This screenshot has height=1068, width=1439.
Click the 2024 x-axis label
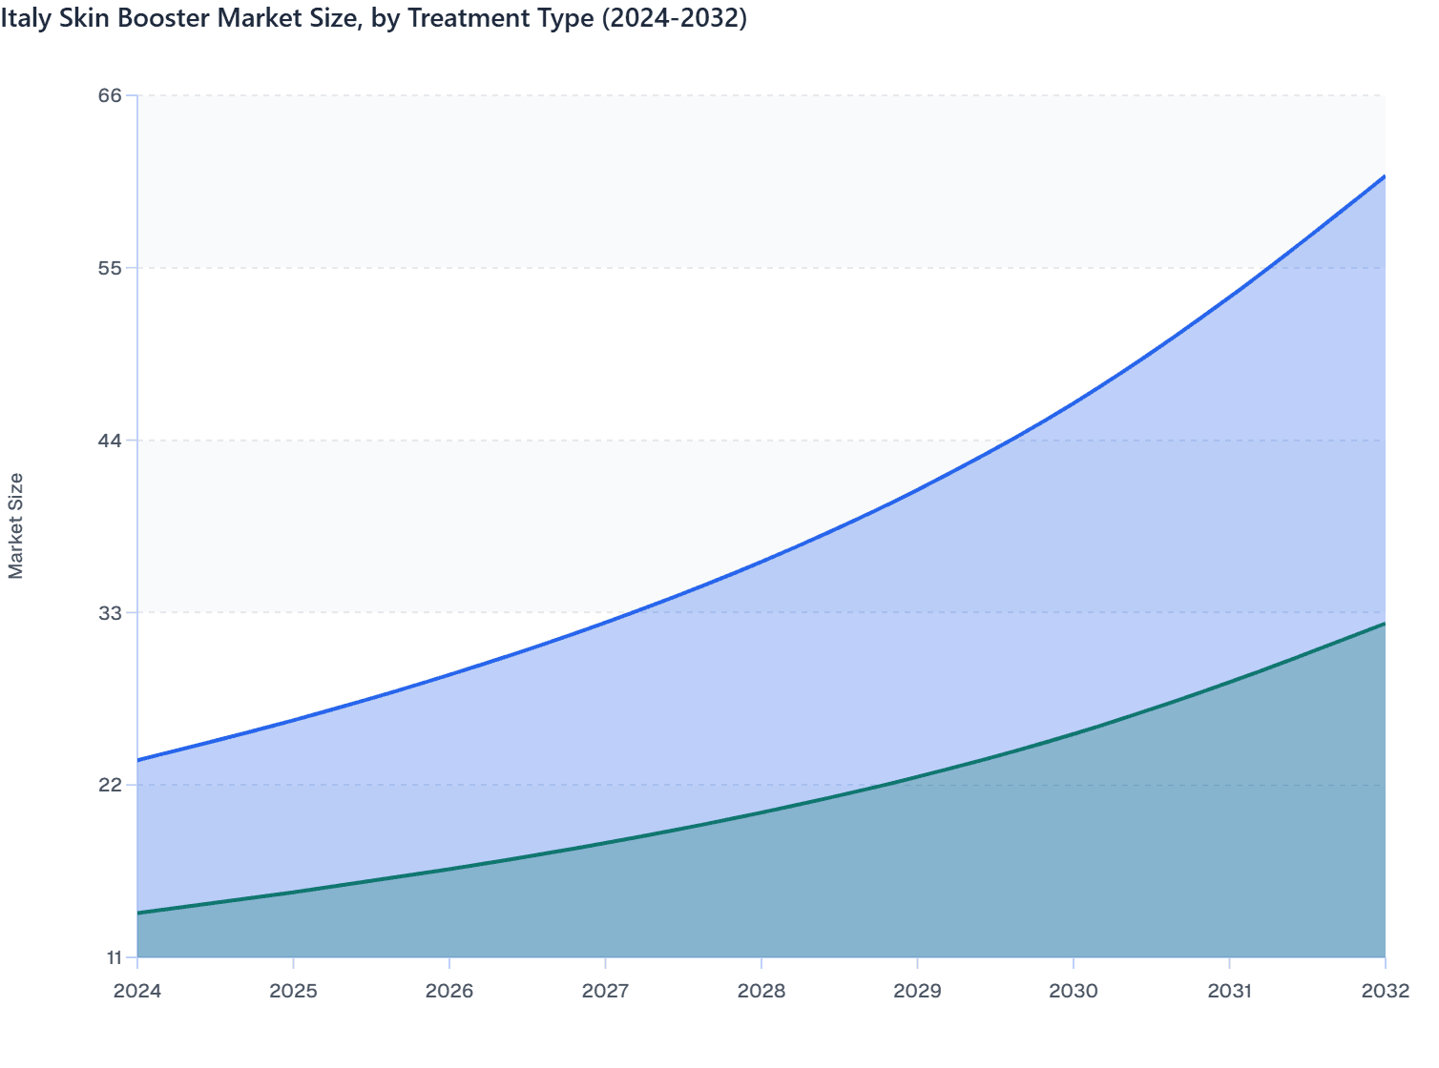[139, 992]
